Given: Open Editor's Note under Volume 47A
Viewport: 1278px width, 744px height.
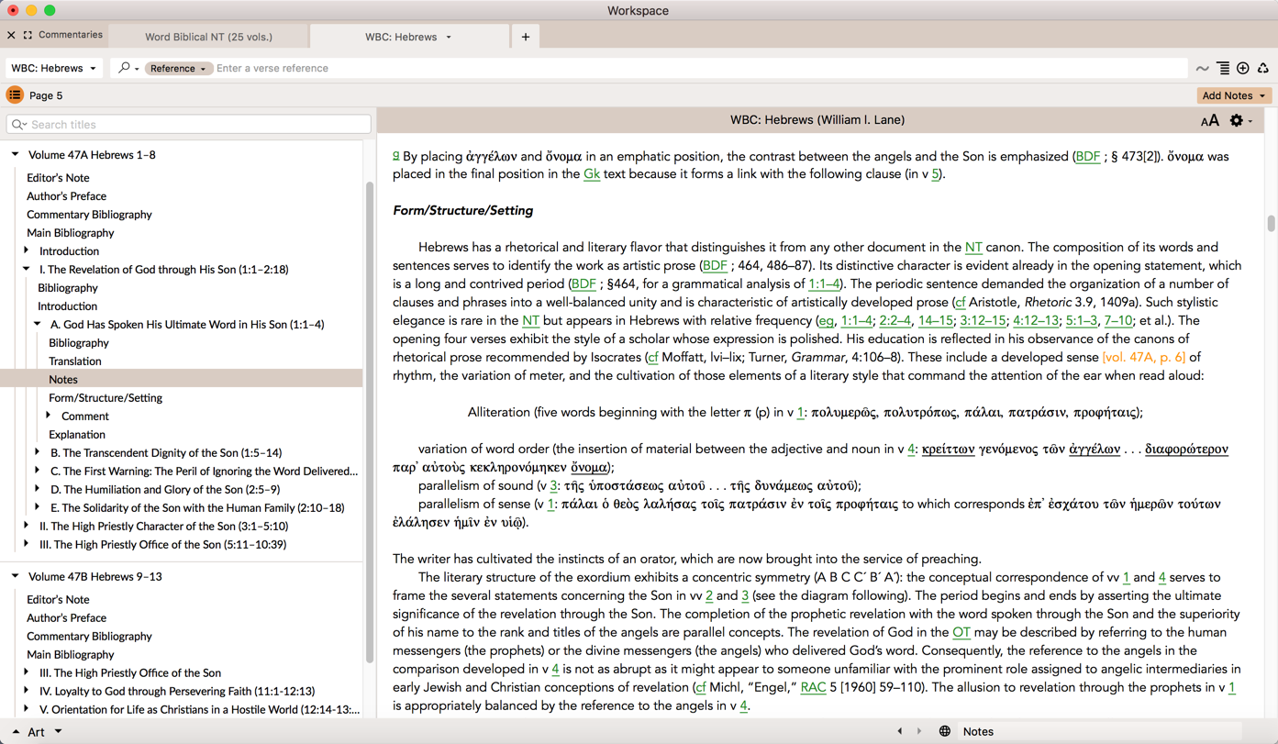Looking at the screenshot, I should click(58, 177).
